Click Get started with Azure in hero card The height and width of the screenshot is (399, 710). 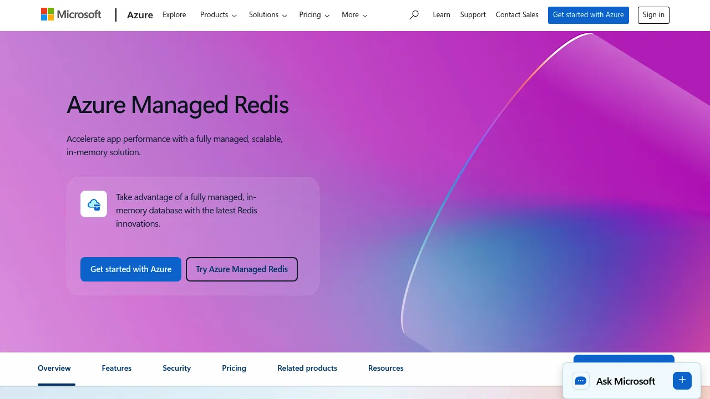click(131, 269)
